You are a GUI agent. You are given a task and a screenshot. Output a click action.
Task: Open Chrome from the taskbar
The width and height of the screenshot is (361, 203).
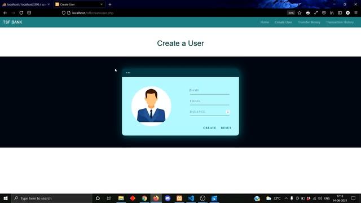click(144, 198)
